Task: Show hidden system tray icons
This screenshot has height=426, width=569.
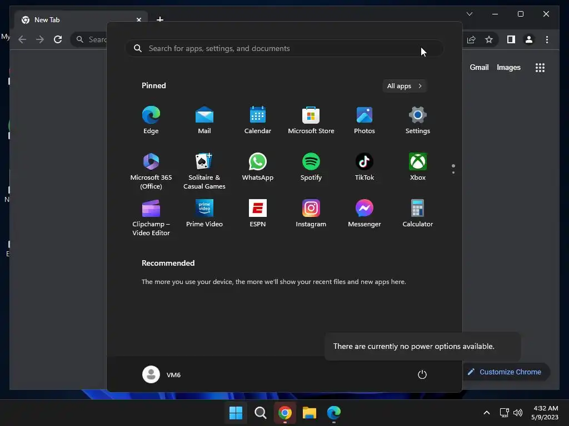Action: click(x=487, y=413)
